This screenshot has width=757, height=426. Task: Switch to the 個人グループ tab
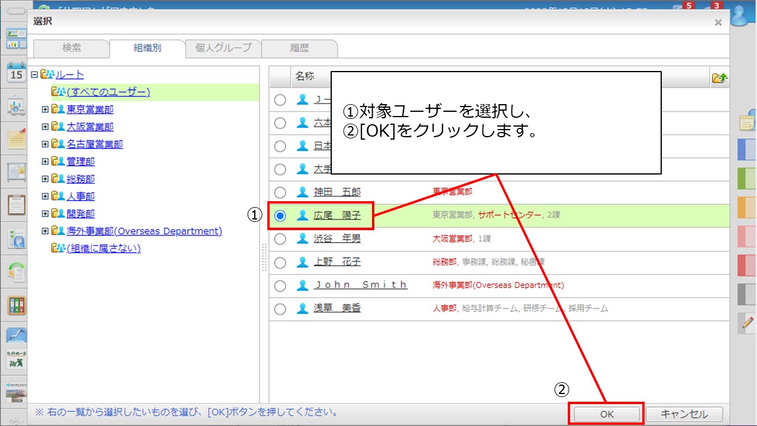[x=224, y=49]
